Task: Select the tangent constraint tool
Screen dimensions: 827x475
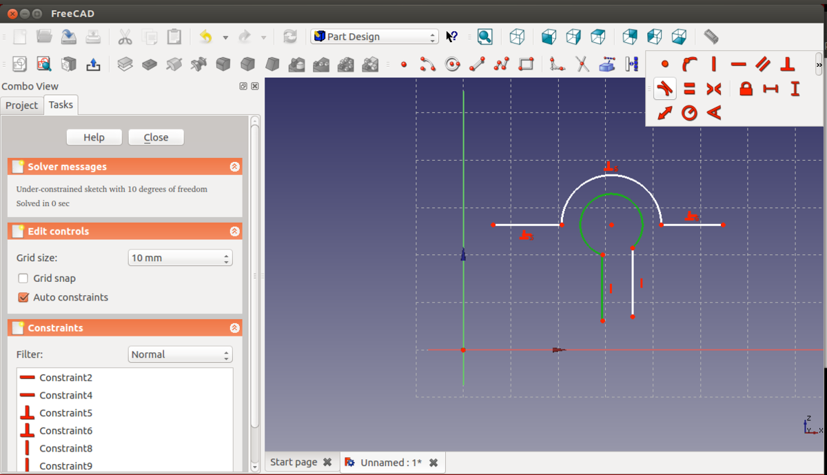Action: click(664, 89)
